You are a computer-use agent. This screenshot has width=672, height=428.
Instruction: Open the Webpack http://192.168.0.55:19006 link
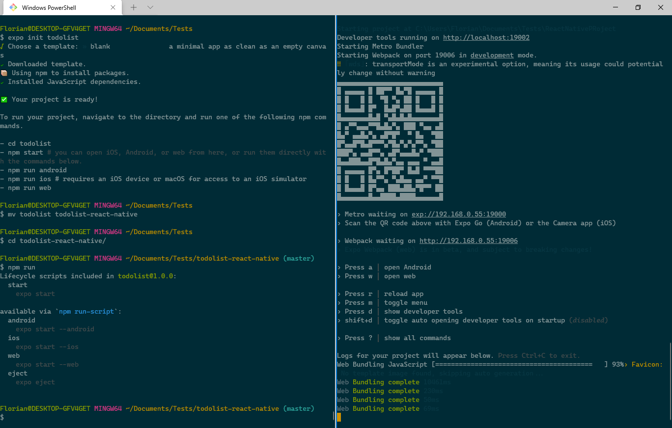coord(468,241)
